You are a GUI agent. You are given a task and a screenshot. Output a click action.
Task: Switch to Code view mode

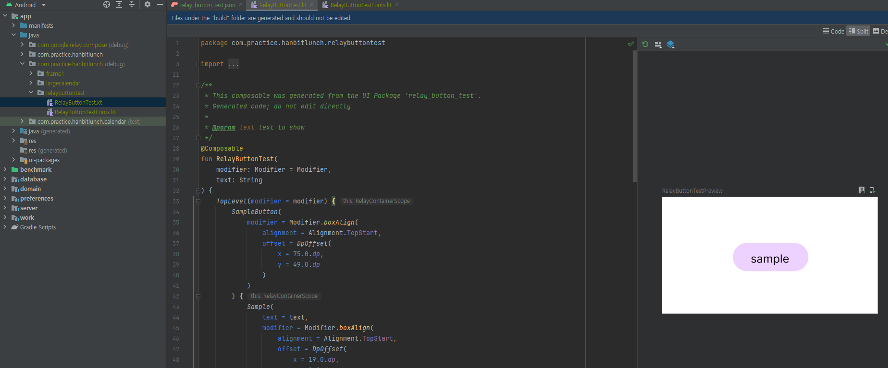pyautogui.click(x=834, y=31)
